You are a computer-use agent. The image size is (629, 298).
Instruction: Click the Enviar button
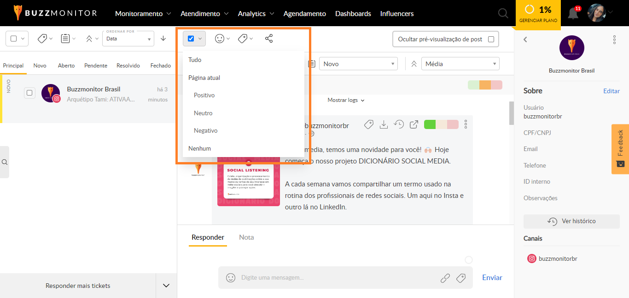pos(492,277)
